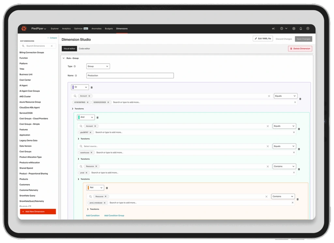This screenshot has height=243, width=334.
Task: Click the announcements megaphone icon
Action: pyautogui.click(x=273, y=28)
